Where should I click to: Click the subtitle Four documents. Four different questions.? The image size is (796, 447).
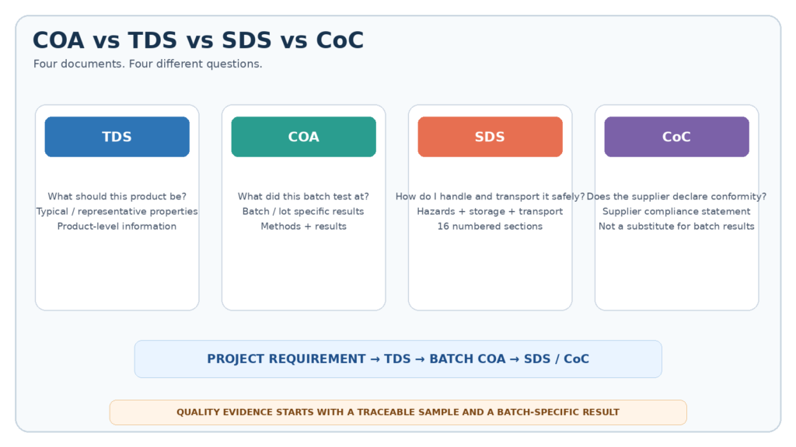click(148, 64)
